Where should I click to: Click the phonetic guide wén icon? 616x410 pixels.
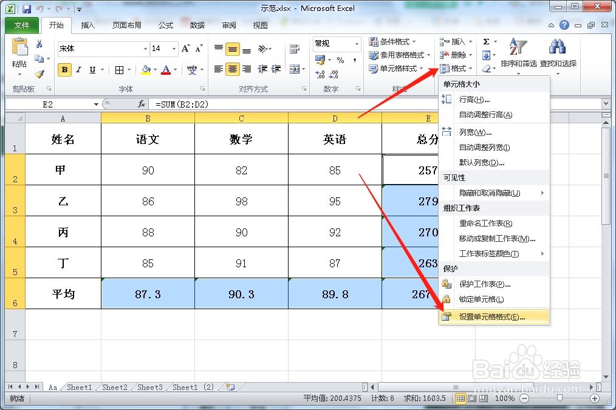[x=192, y=70]
